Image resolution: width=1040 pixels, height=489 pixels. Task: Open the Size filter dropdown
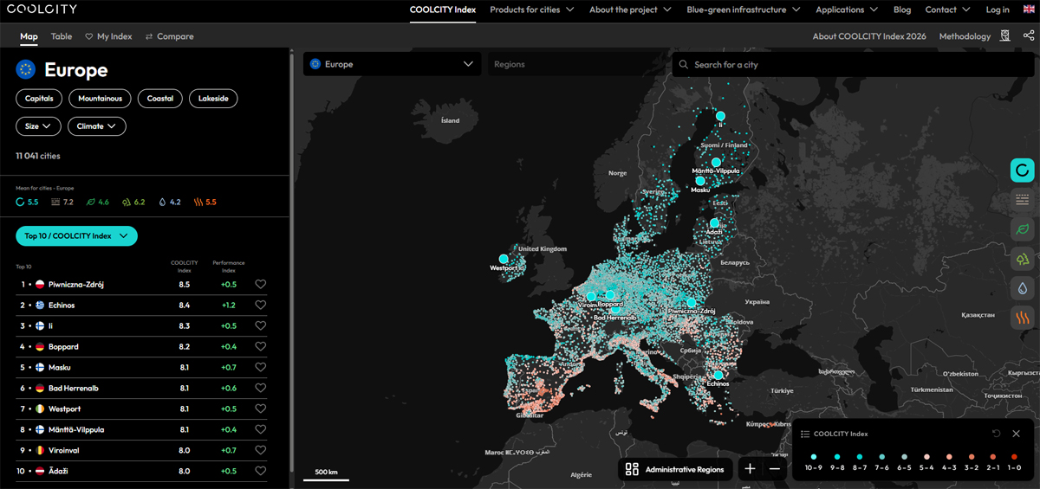click(x=38, y=126)
